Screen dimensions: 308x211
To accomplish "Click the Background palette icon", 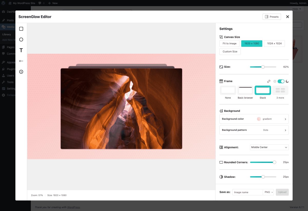I will (x=221, y=111).
